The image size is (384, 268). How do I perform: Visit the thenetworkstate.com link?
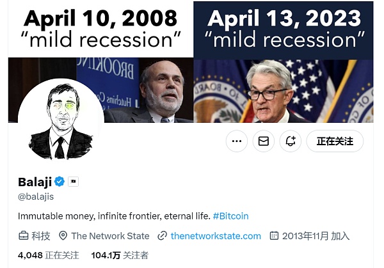[216, 236]
